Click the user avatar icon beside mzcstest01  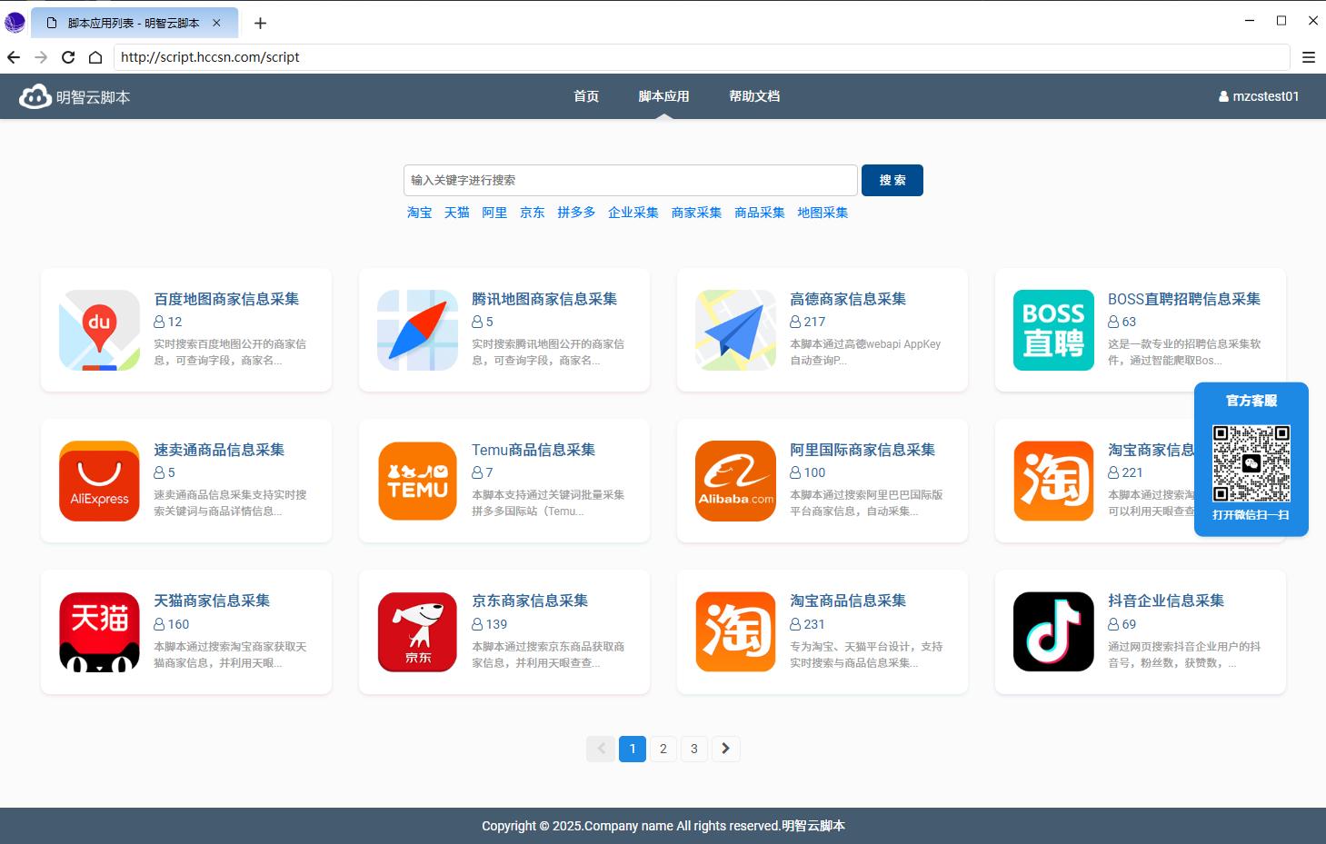coord(1223,96)
